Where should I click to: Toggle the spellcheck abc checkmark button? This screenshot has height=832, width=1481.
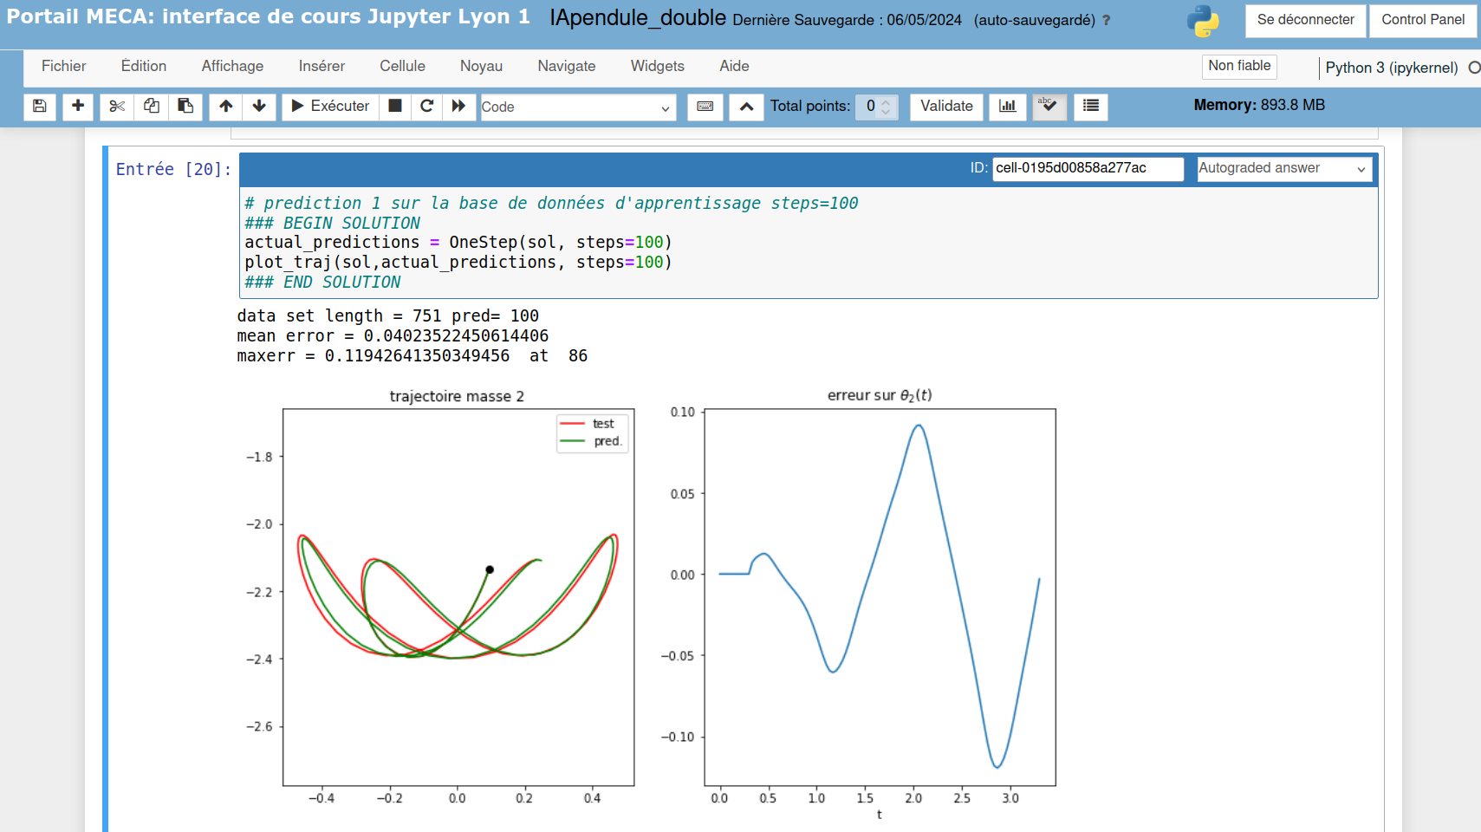pos(1049,106)
